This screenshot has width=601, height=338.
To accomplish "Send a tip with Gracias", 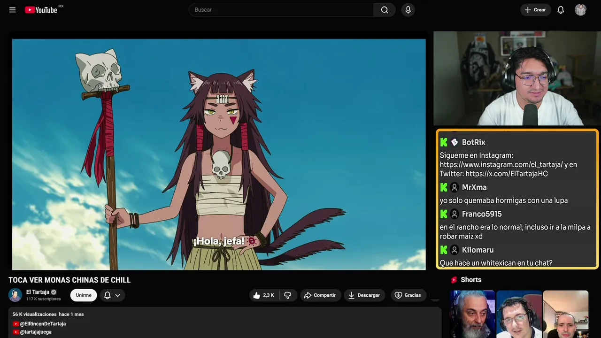I will point(408,295).
